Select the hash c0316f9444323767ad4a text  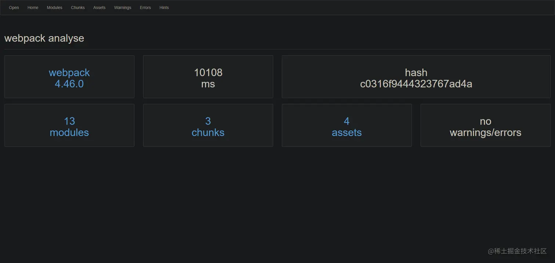416,78
